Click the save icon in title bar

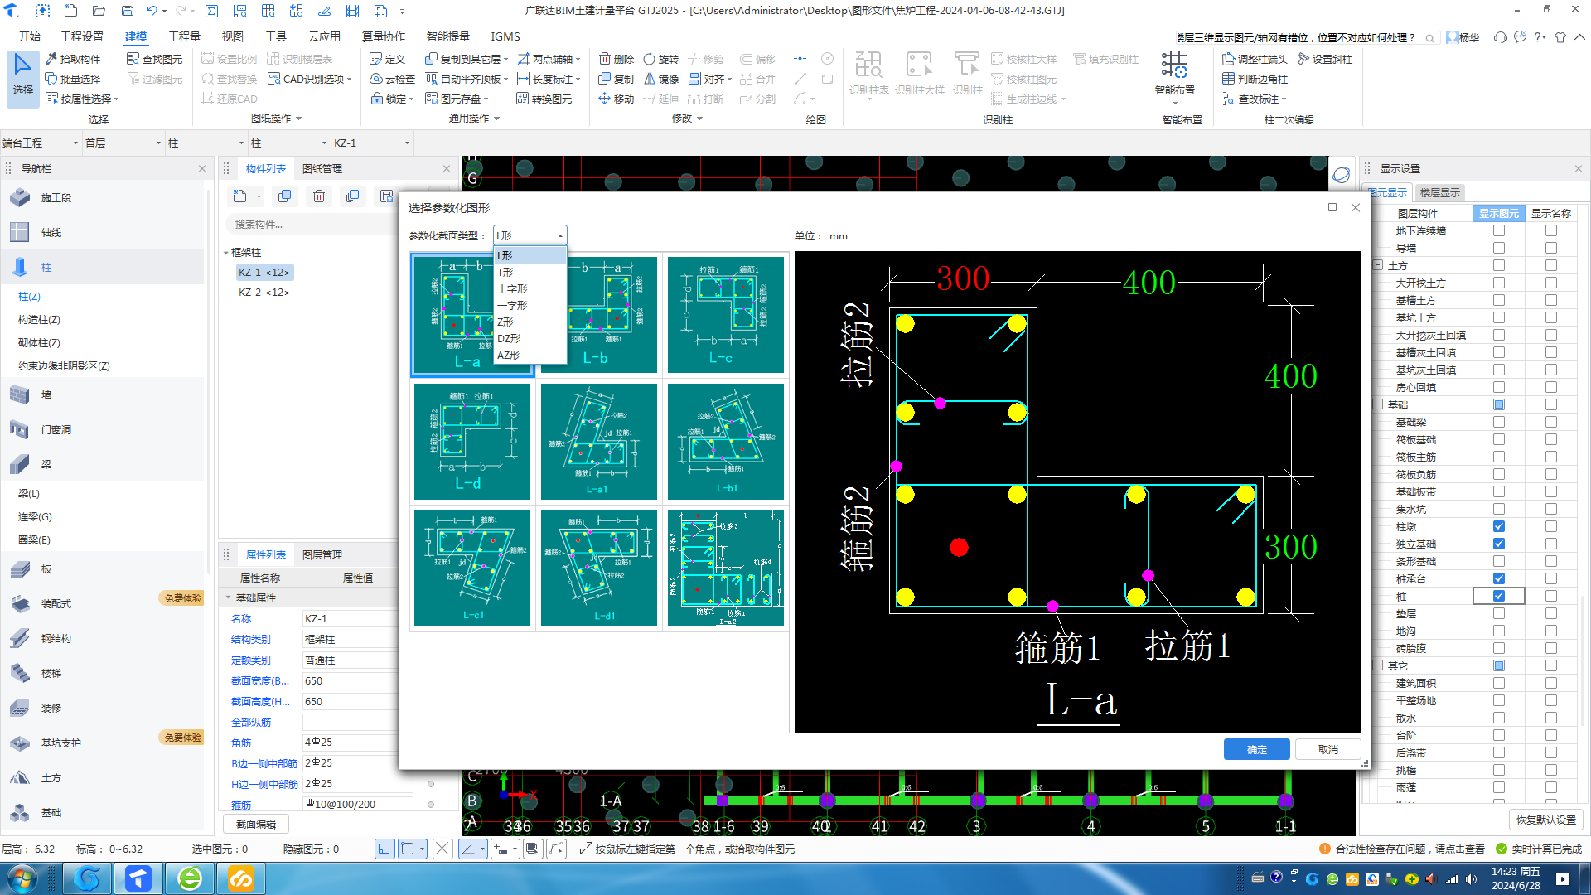coord(127,11)
